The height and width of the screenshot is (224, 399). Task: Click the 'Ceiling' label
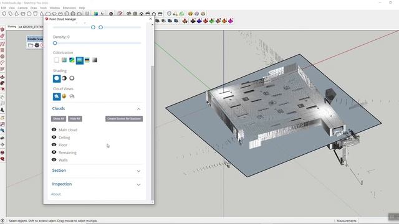point(64,138)
